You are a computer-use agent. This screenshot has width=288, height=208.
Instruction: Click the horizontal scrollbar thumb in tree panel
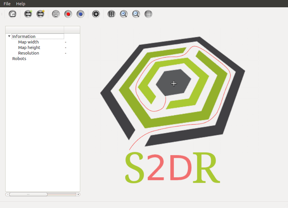pyautogui.click(x=28, y=194)
